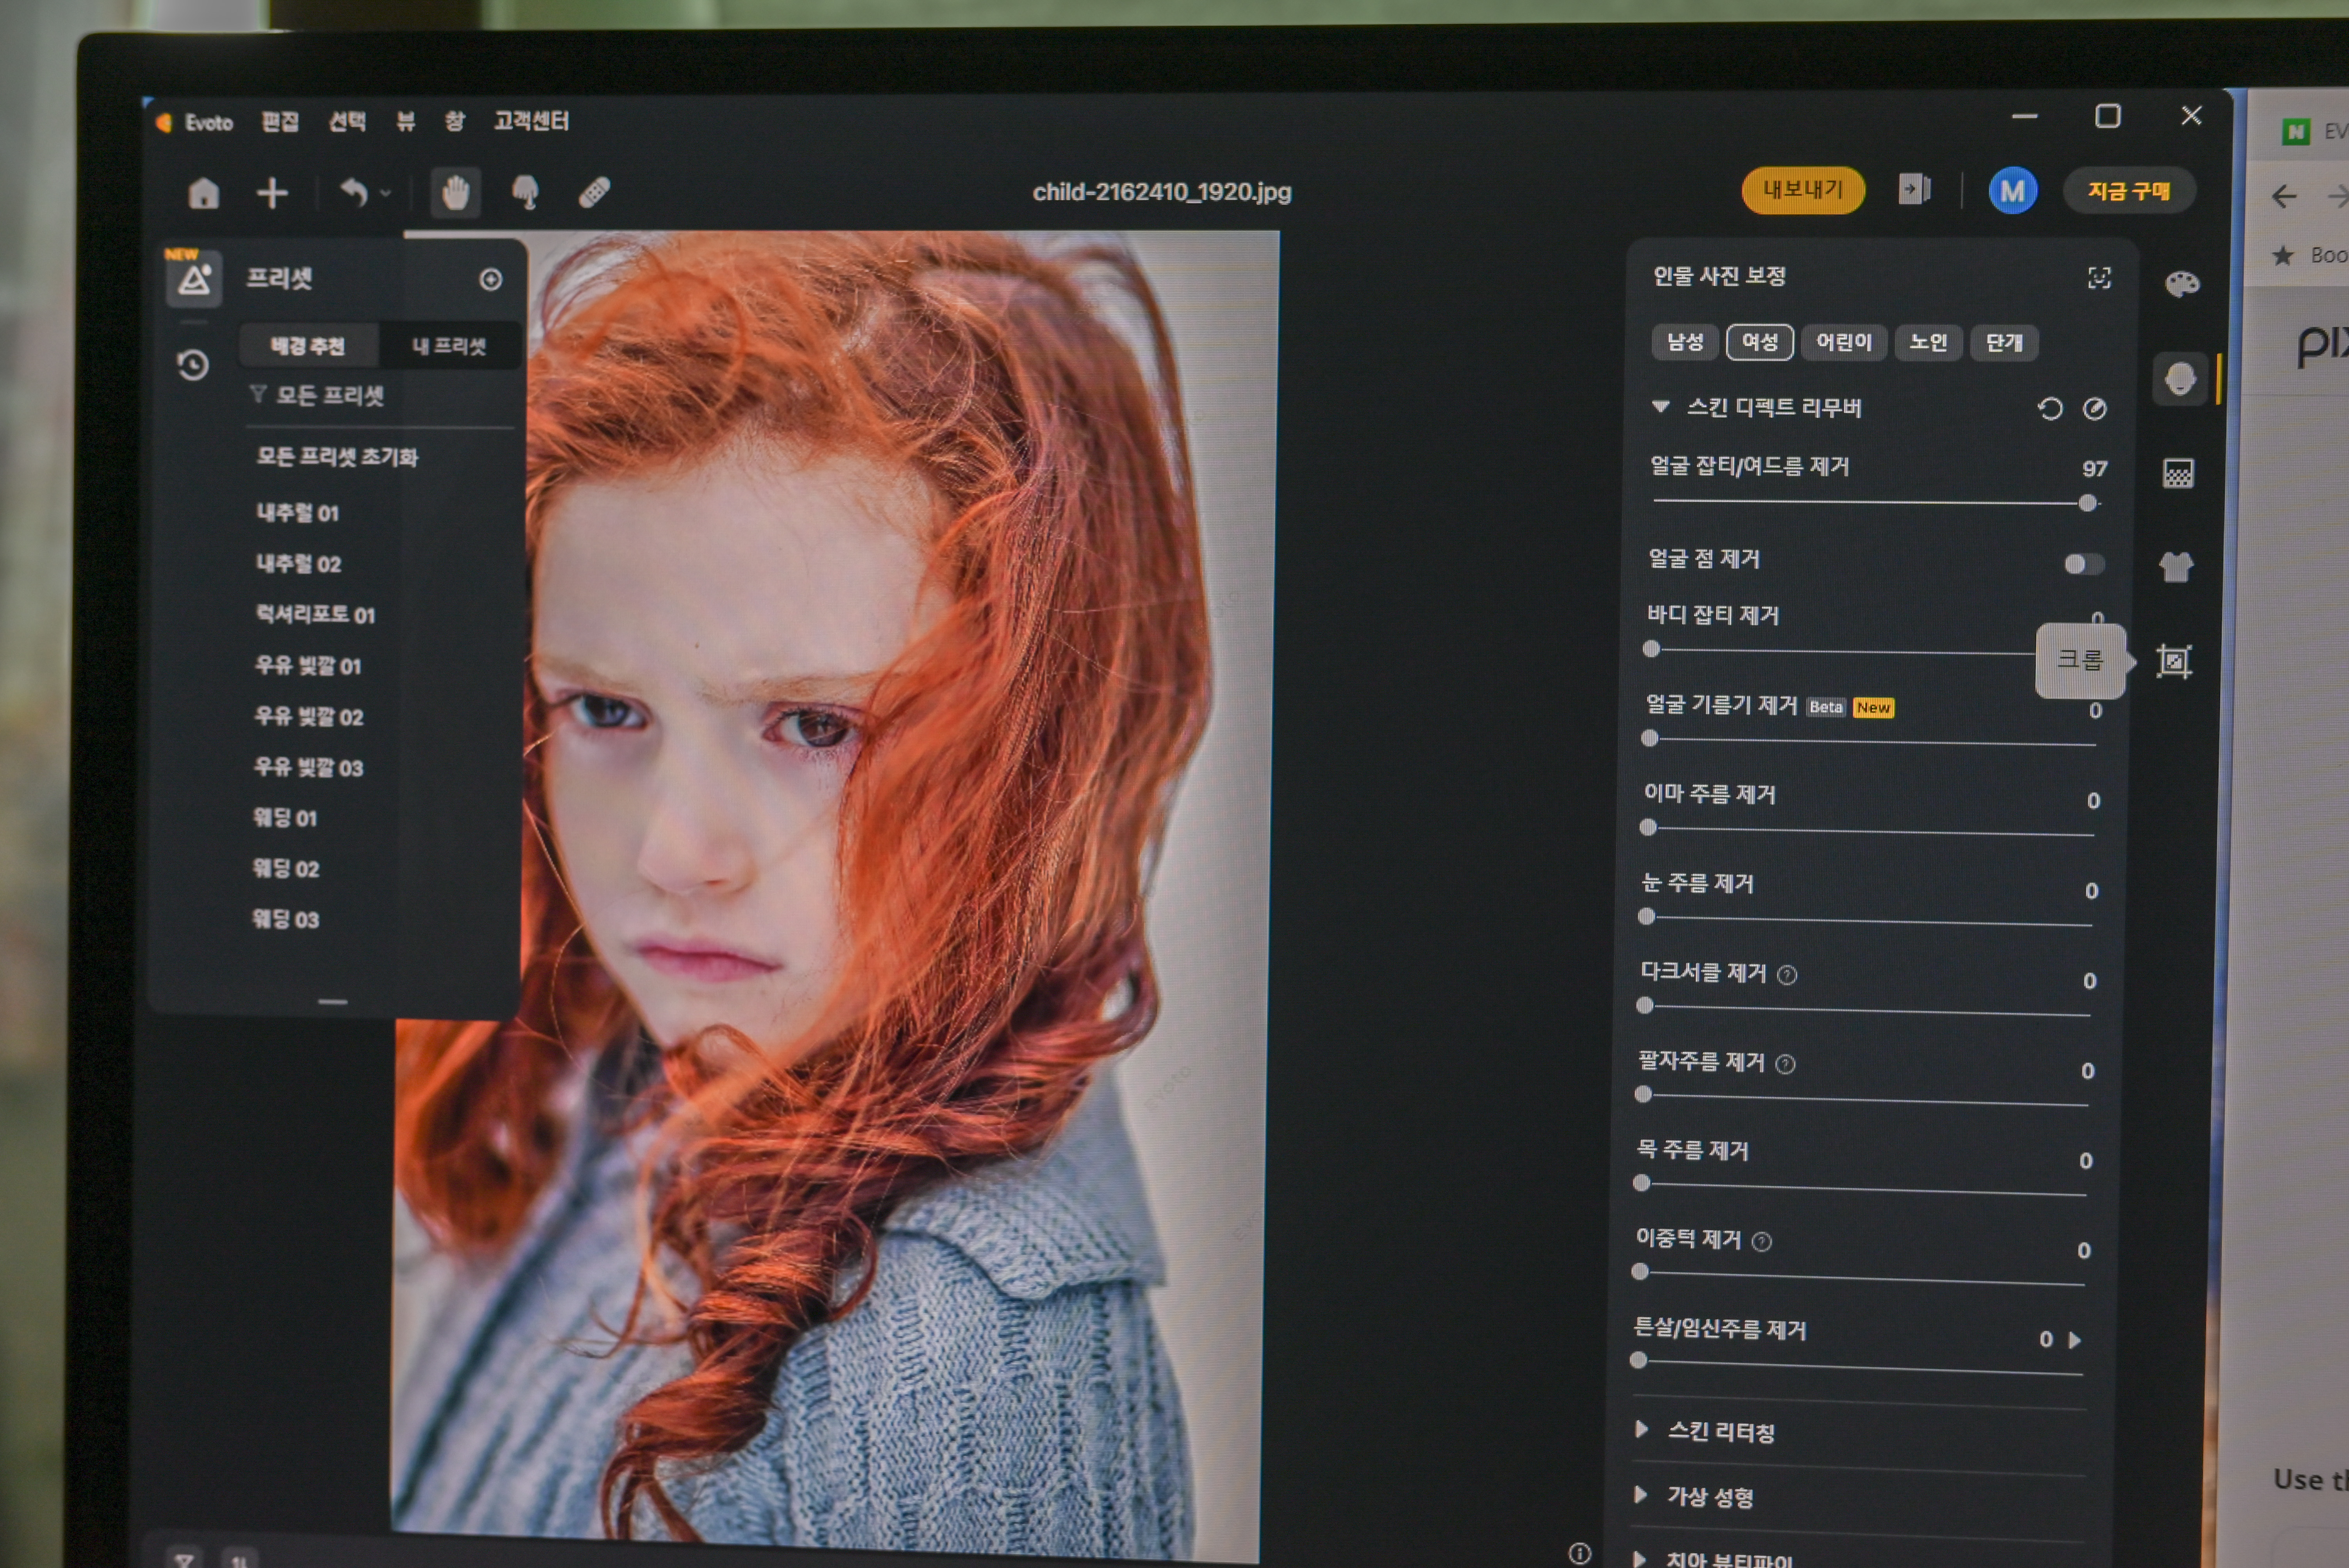The height and width of the screenshot is (1568, 2349).
Task: Click the 내보내기 export button
Action: coord(1803,190)
